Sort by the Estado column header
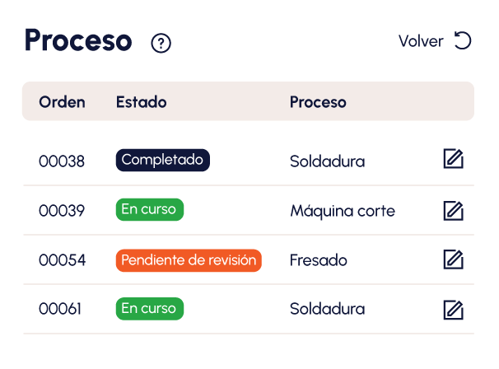 pos(142,102)
